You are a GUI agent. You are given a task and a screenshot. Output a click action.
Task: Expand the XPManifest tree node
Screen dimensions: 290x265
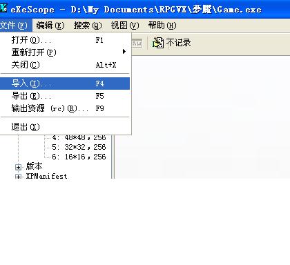pyautogui.click(x=18, y=177)
